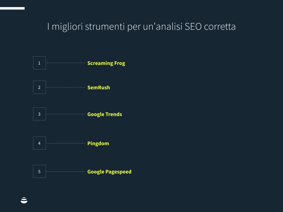
Task: Click the white accent bar at top left
Action: tap(12, 8)
